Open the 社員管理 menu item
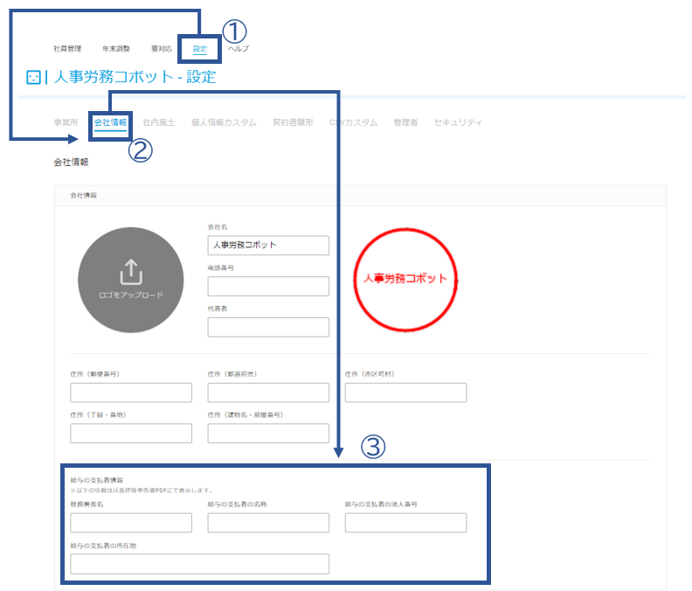692x591 pixels. click(x=67, y=49)
